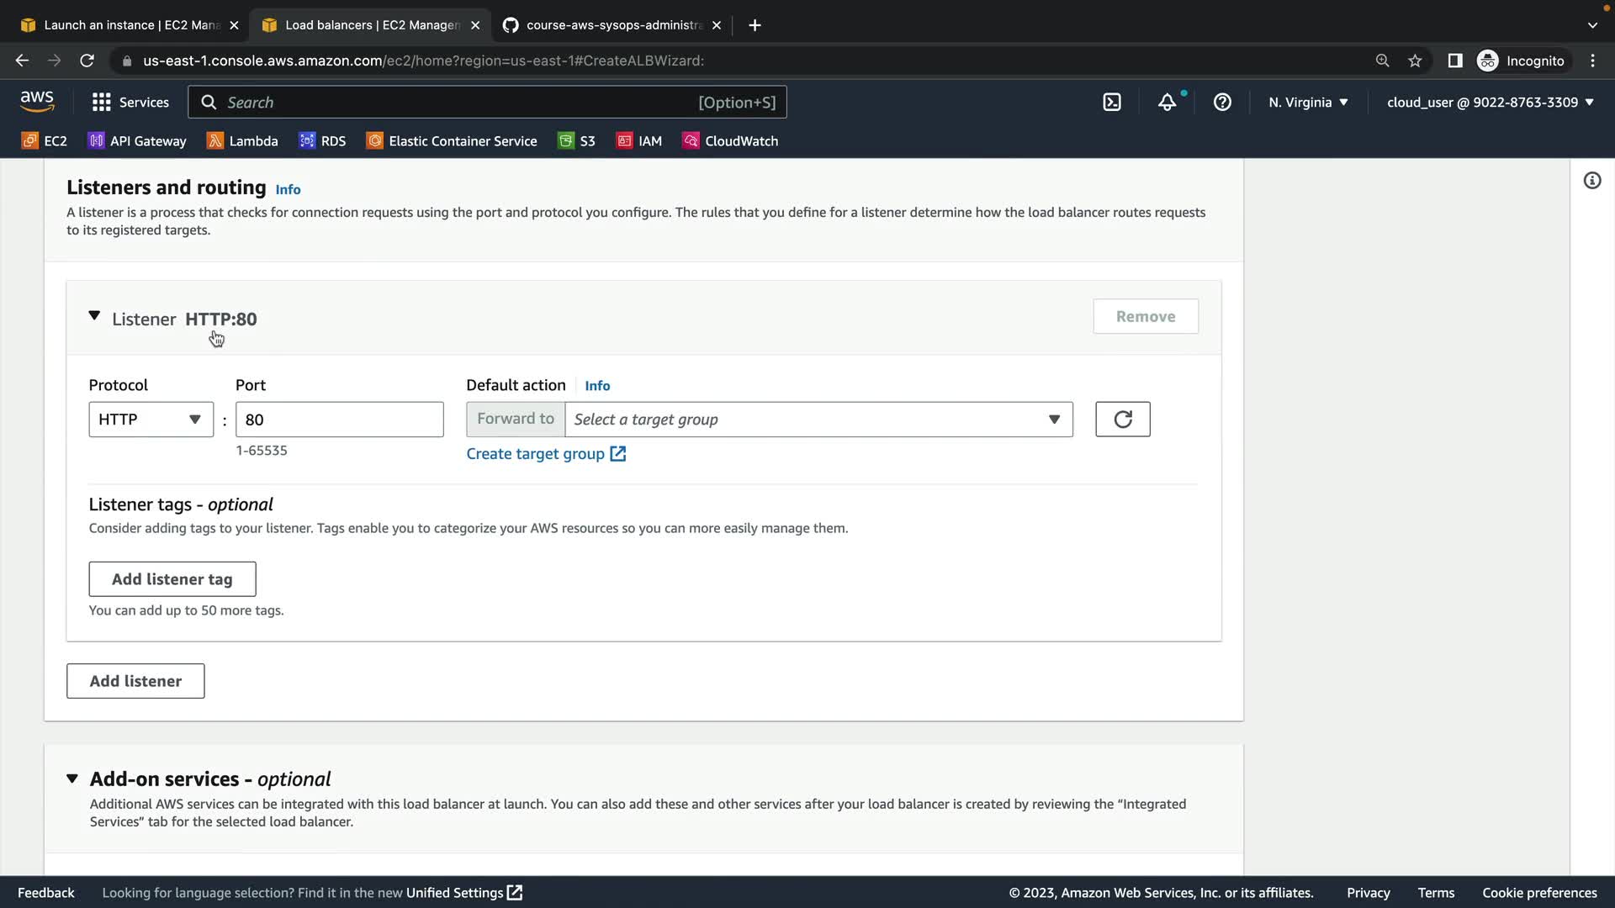Open the Services grid menu
This screenshot has width=1615, height=908.
(x=130, y=103)
